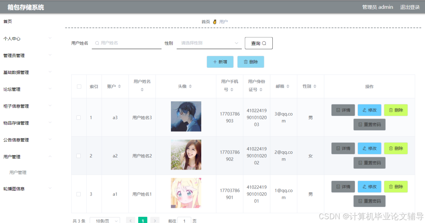Expand the 柜子信息管理 sidebar menu
Viewport: 425px width, 223px height.
[27, 106]
